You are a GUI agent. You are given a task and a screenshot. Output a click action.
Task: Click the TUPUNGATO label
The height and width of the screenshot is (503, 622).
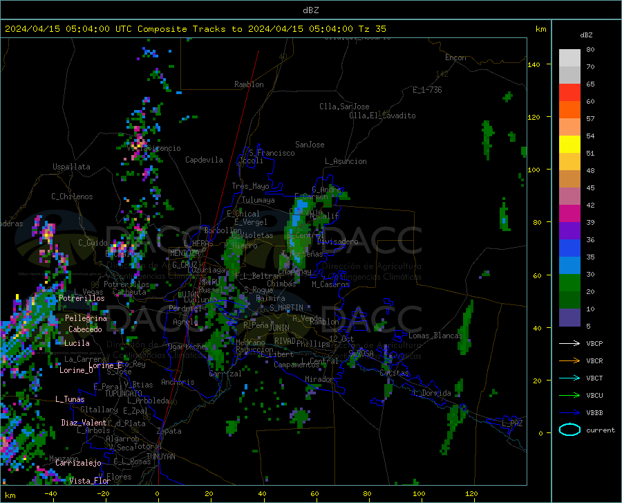coord(124,394)
